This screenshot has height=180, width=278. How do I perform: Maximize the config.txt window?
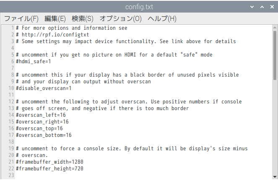262,7
